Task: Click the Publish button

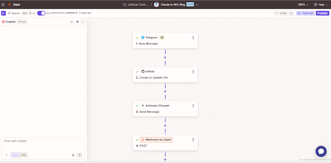Action: [x=322, y=13]
